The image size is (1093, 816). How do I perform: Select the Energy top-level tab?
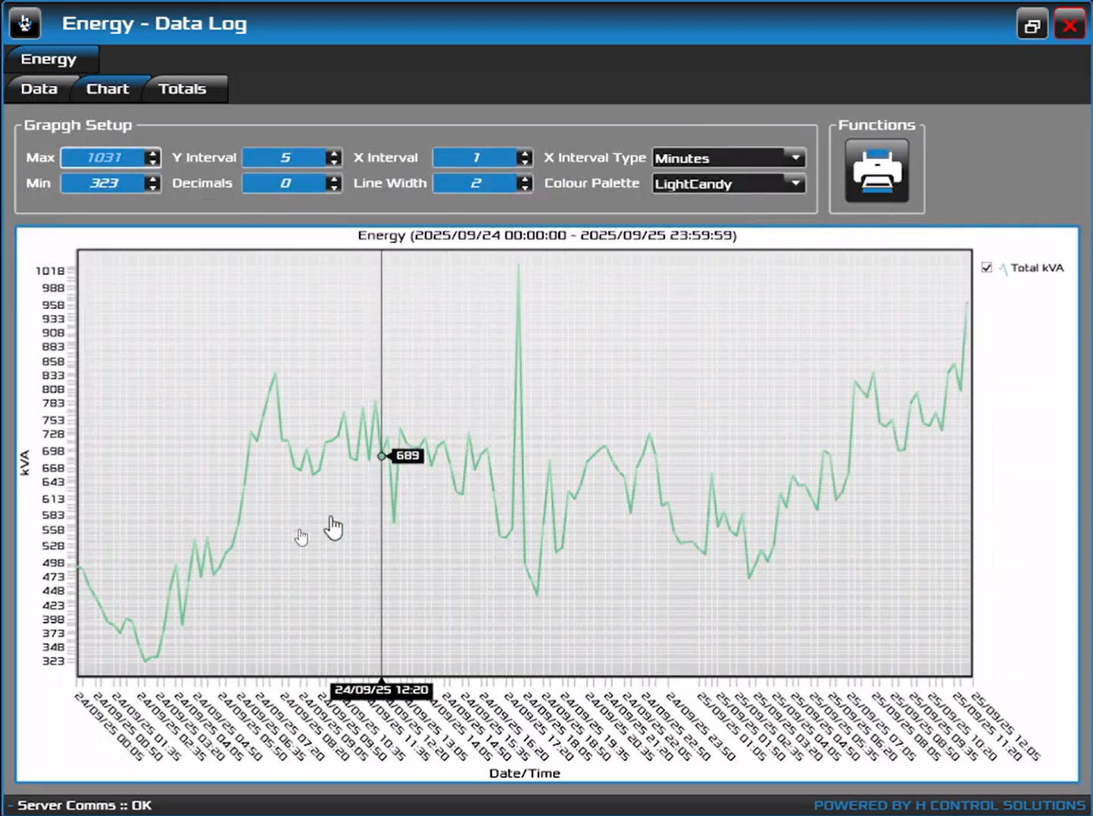48,59
